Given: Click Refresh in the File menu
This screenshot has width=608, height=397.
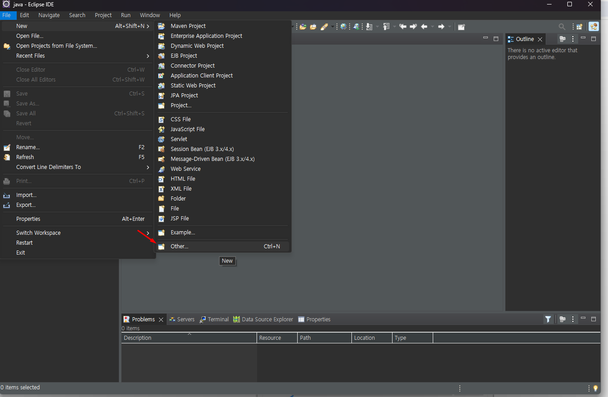Looking at the screenshot, I should 78,157.
